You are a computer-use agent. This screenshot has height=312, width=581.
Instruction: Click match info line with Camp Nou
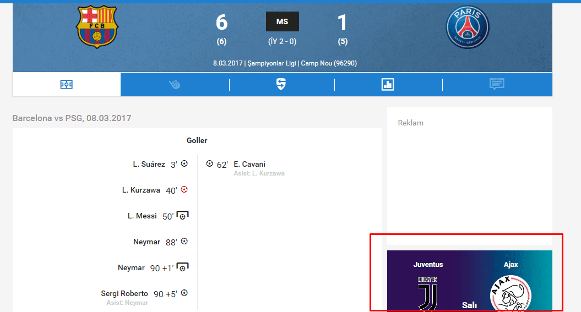click(x=285, y=63)
